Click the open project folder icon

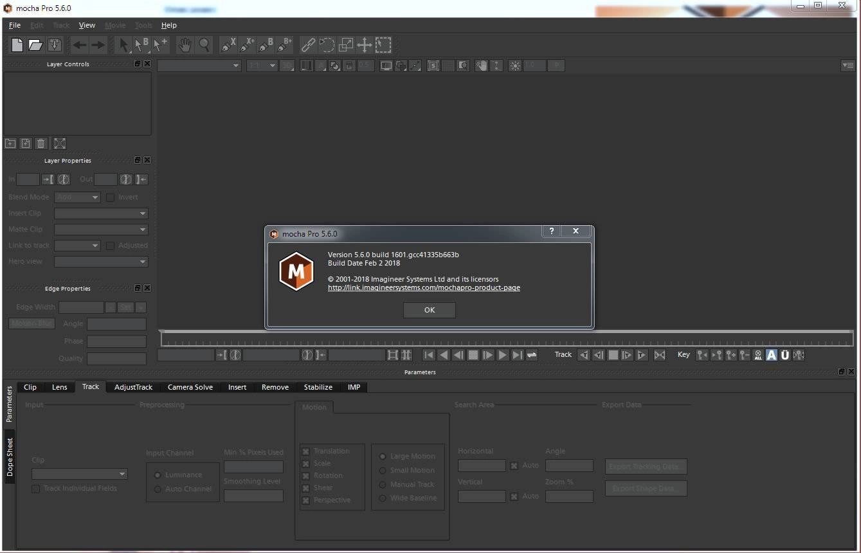coord(35,45)
